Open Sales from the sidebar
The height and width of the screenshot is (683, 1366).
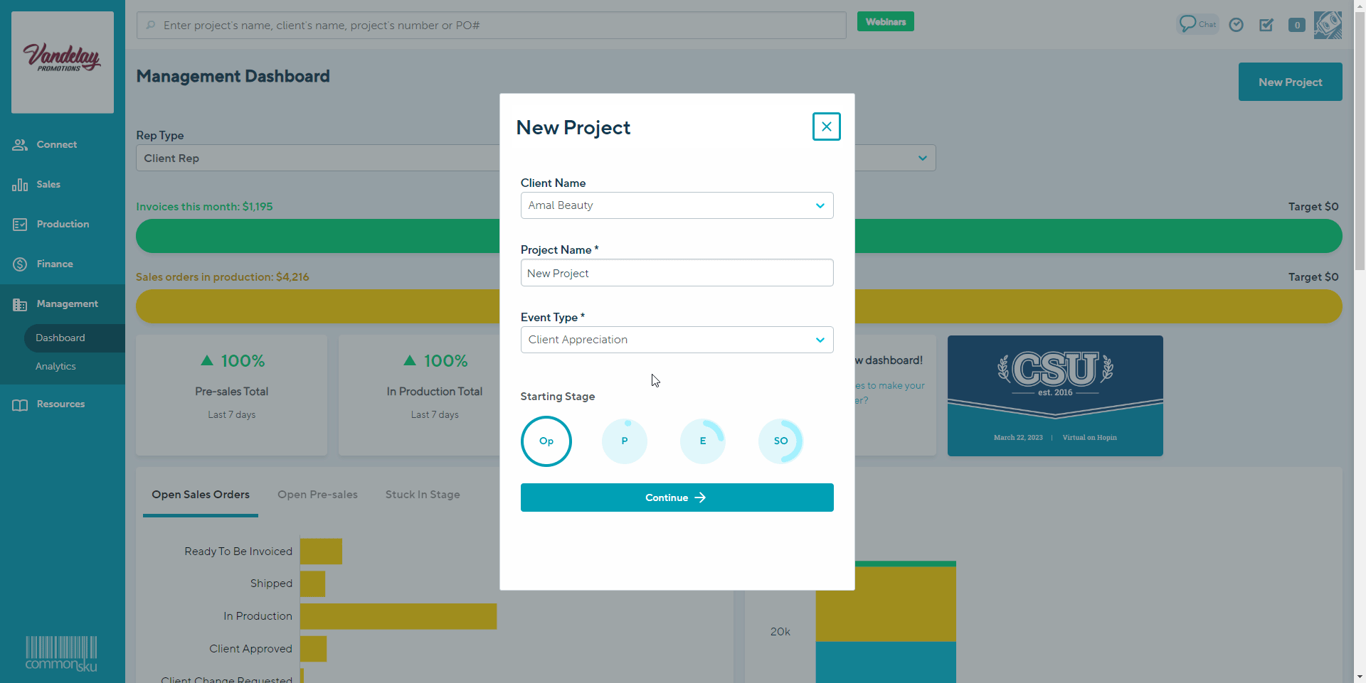coord(48,184)
